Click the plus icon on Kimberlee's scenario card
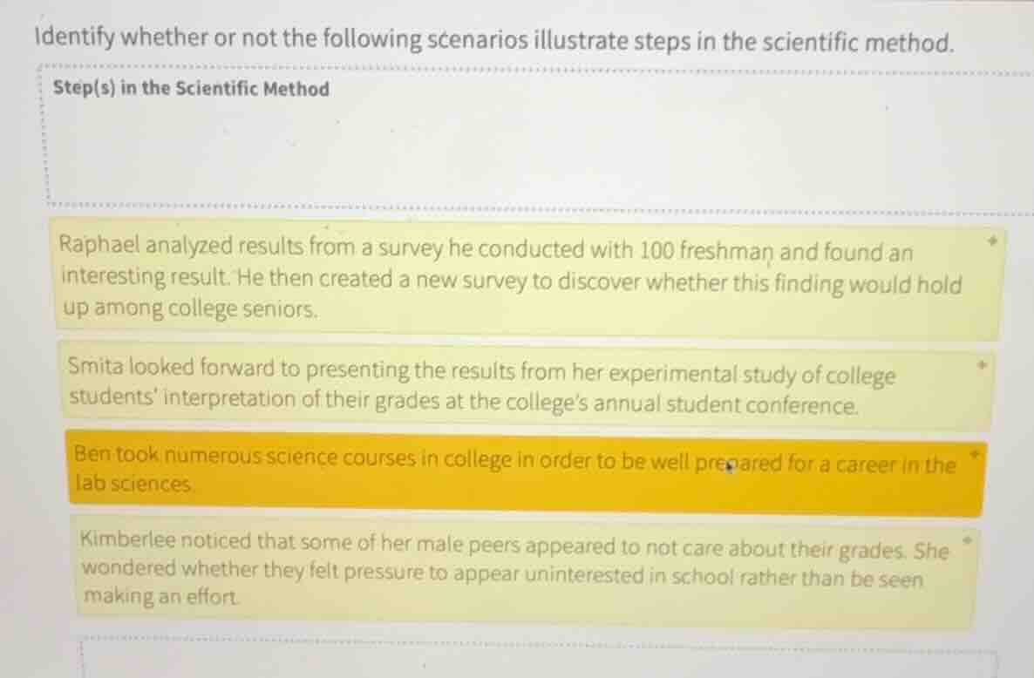Screen dimensions: 1034x678 coord(966,540)
